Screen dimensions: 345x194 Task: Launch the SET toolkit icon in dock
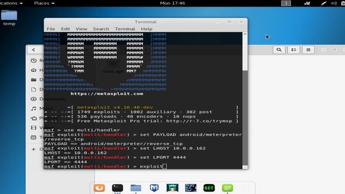(209, 188)
